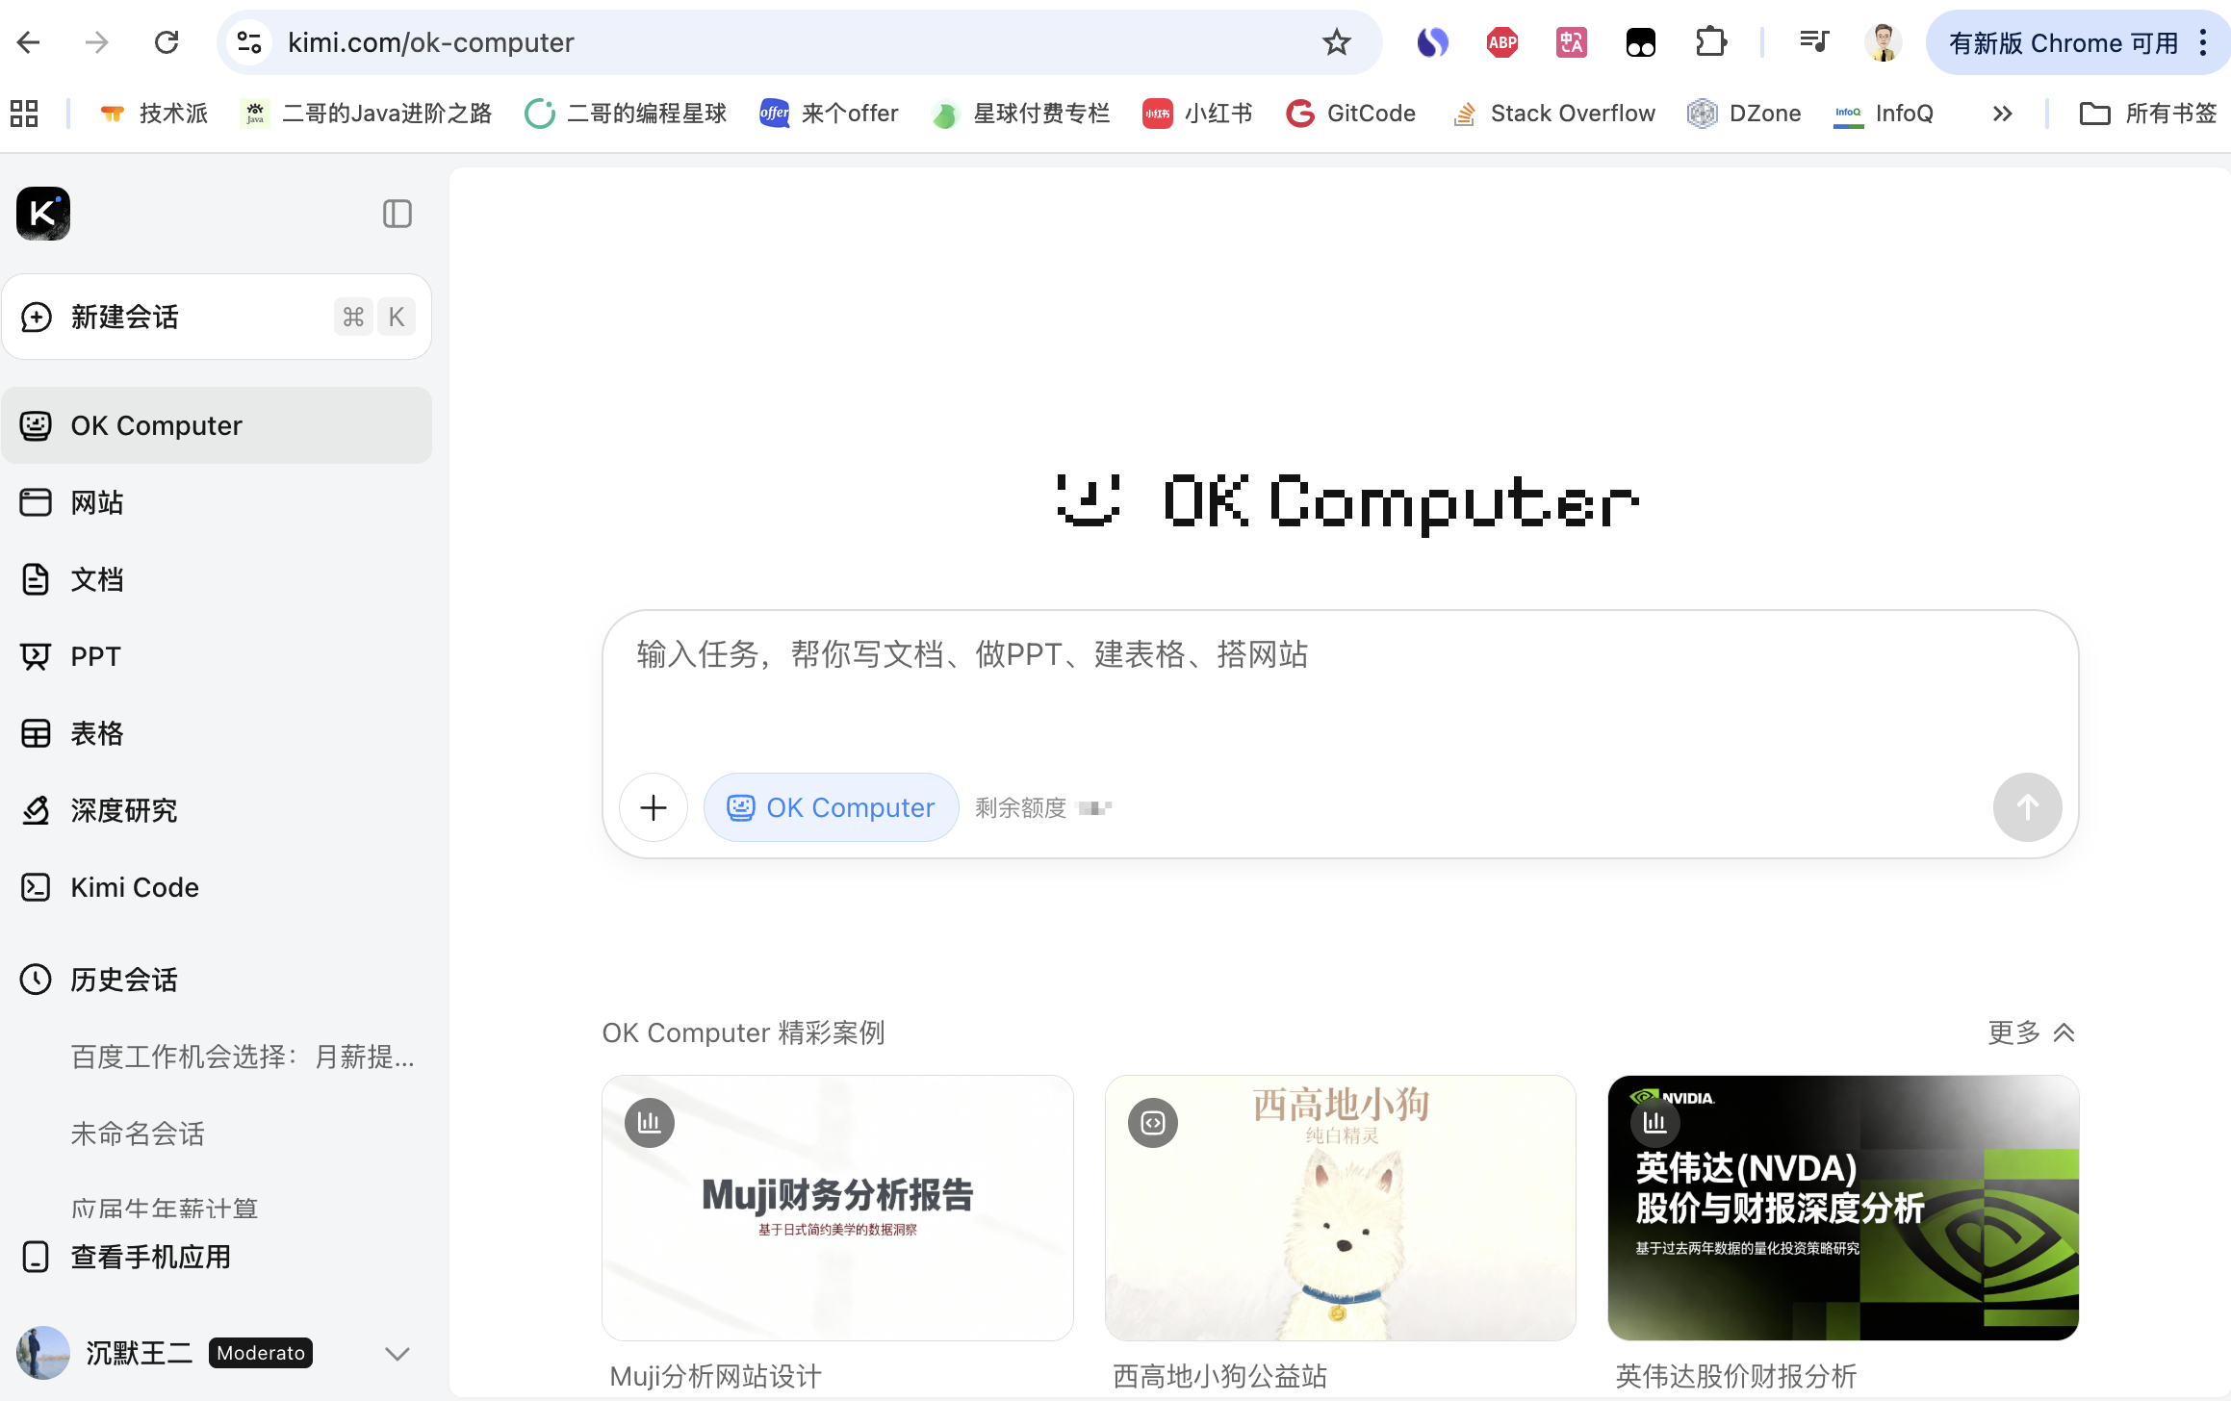2231x1401 pixels.
Task: Bookmark page with star icon
Action: [1336, 42]
